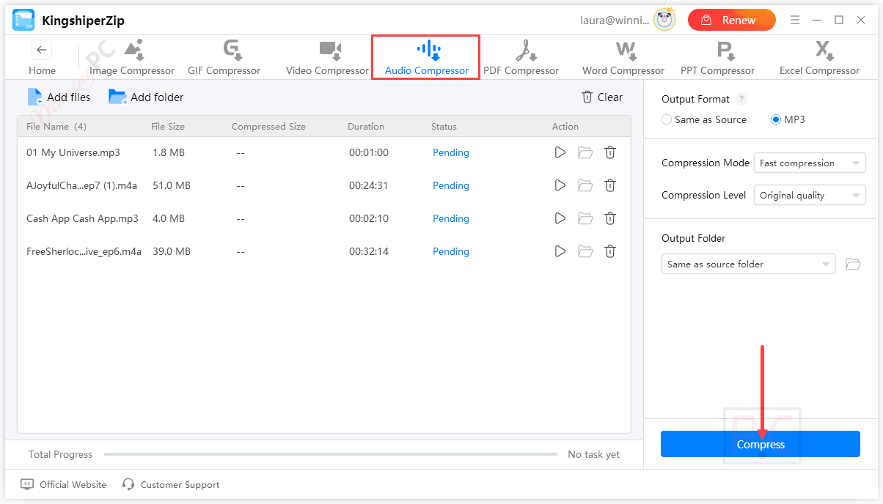Open the hamburger menu icon
Screen dimensions: 883x504
[x=796, y=20]
